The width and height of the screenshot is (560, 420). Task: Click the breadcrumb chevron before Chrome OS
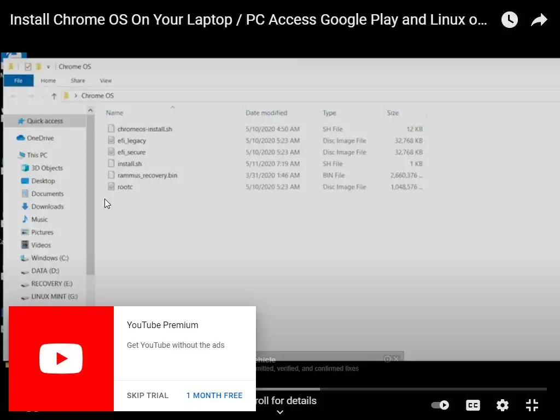pyautogui.click(x=75, y=96)
